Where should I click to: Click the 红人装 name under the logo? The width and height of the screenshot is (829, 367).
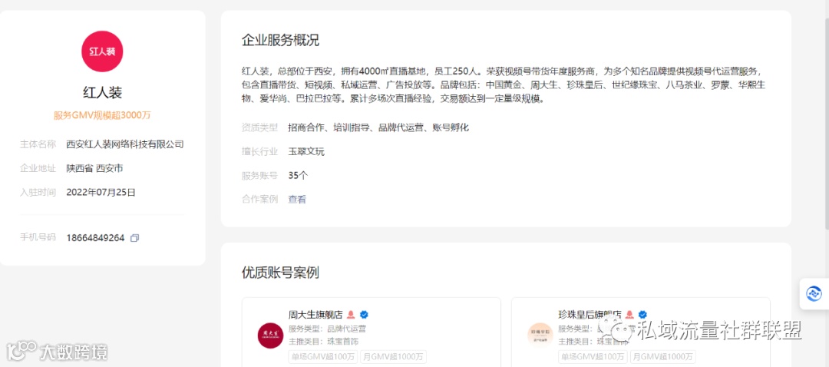click(102, 93)
